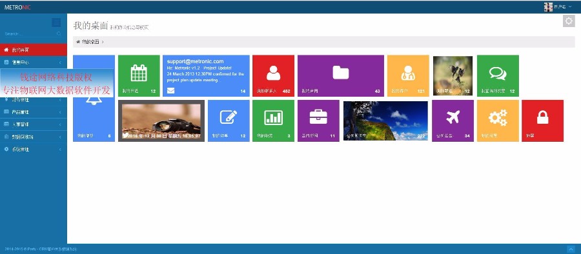The height and width of the screenshot is (254, 581).
Task: Click the home icon in the sidebar
Action: coord(6,50)
